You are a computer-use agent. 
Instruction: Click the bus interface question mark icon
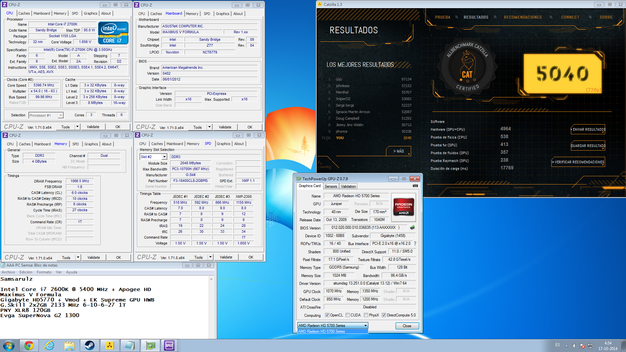coord(415,243)
